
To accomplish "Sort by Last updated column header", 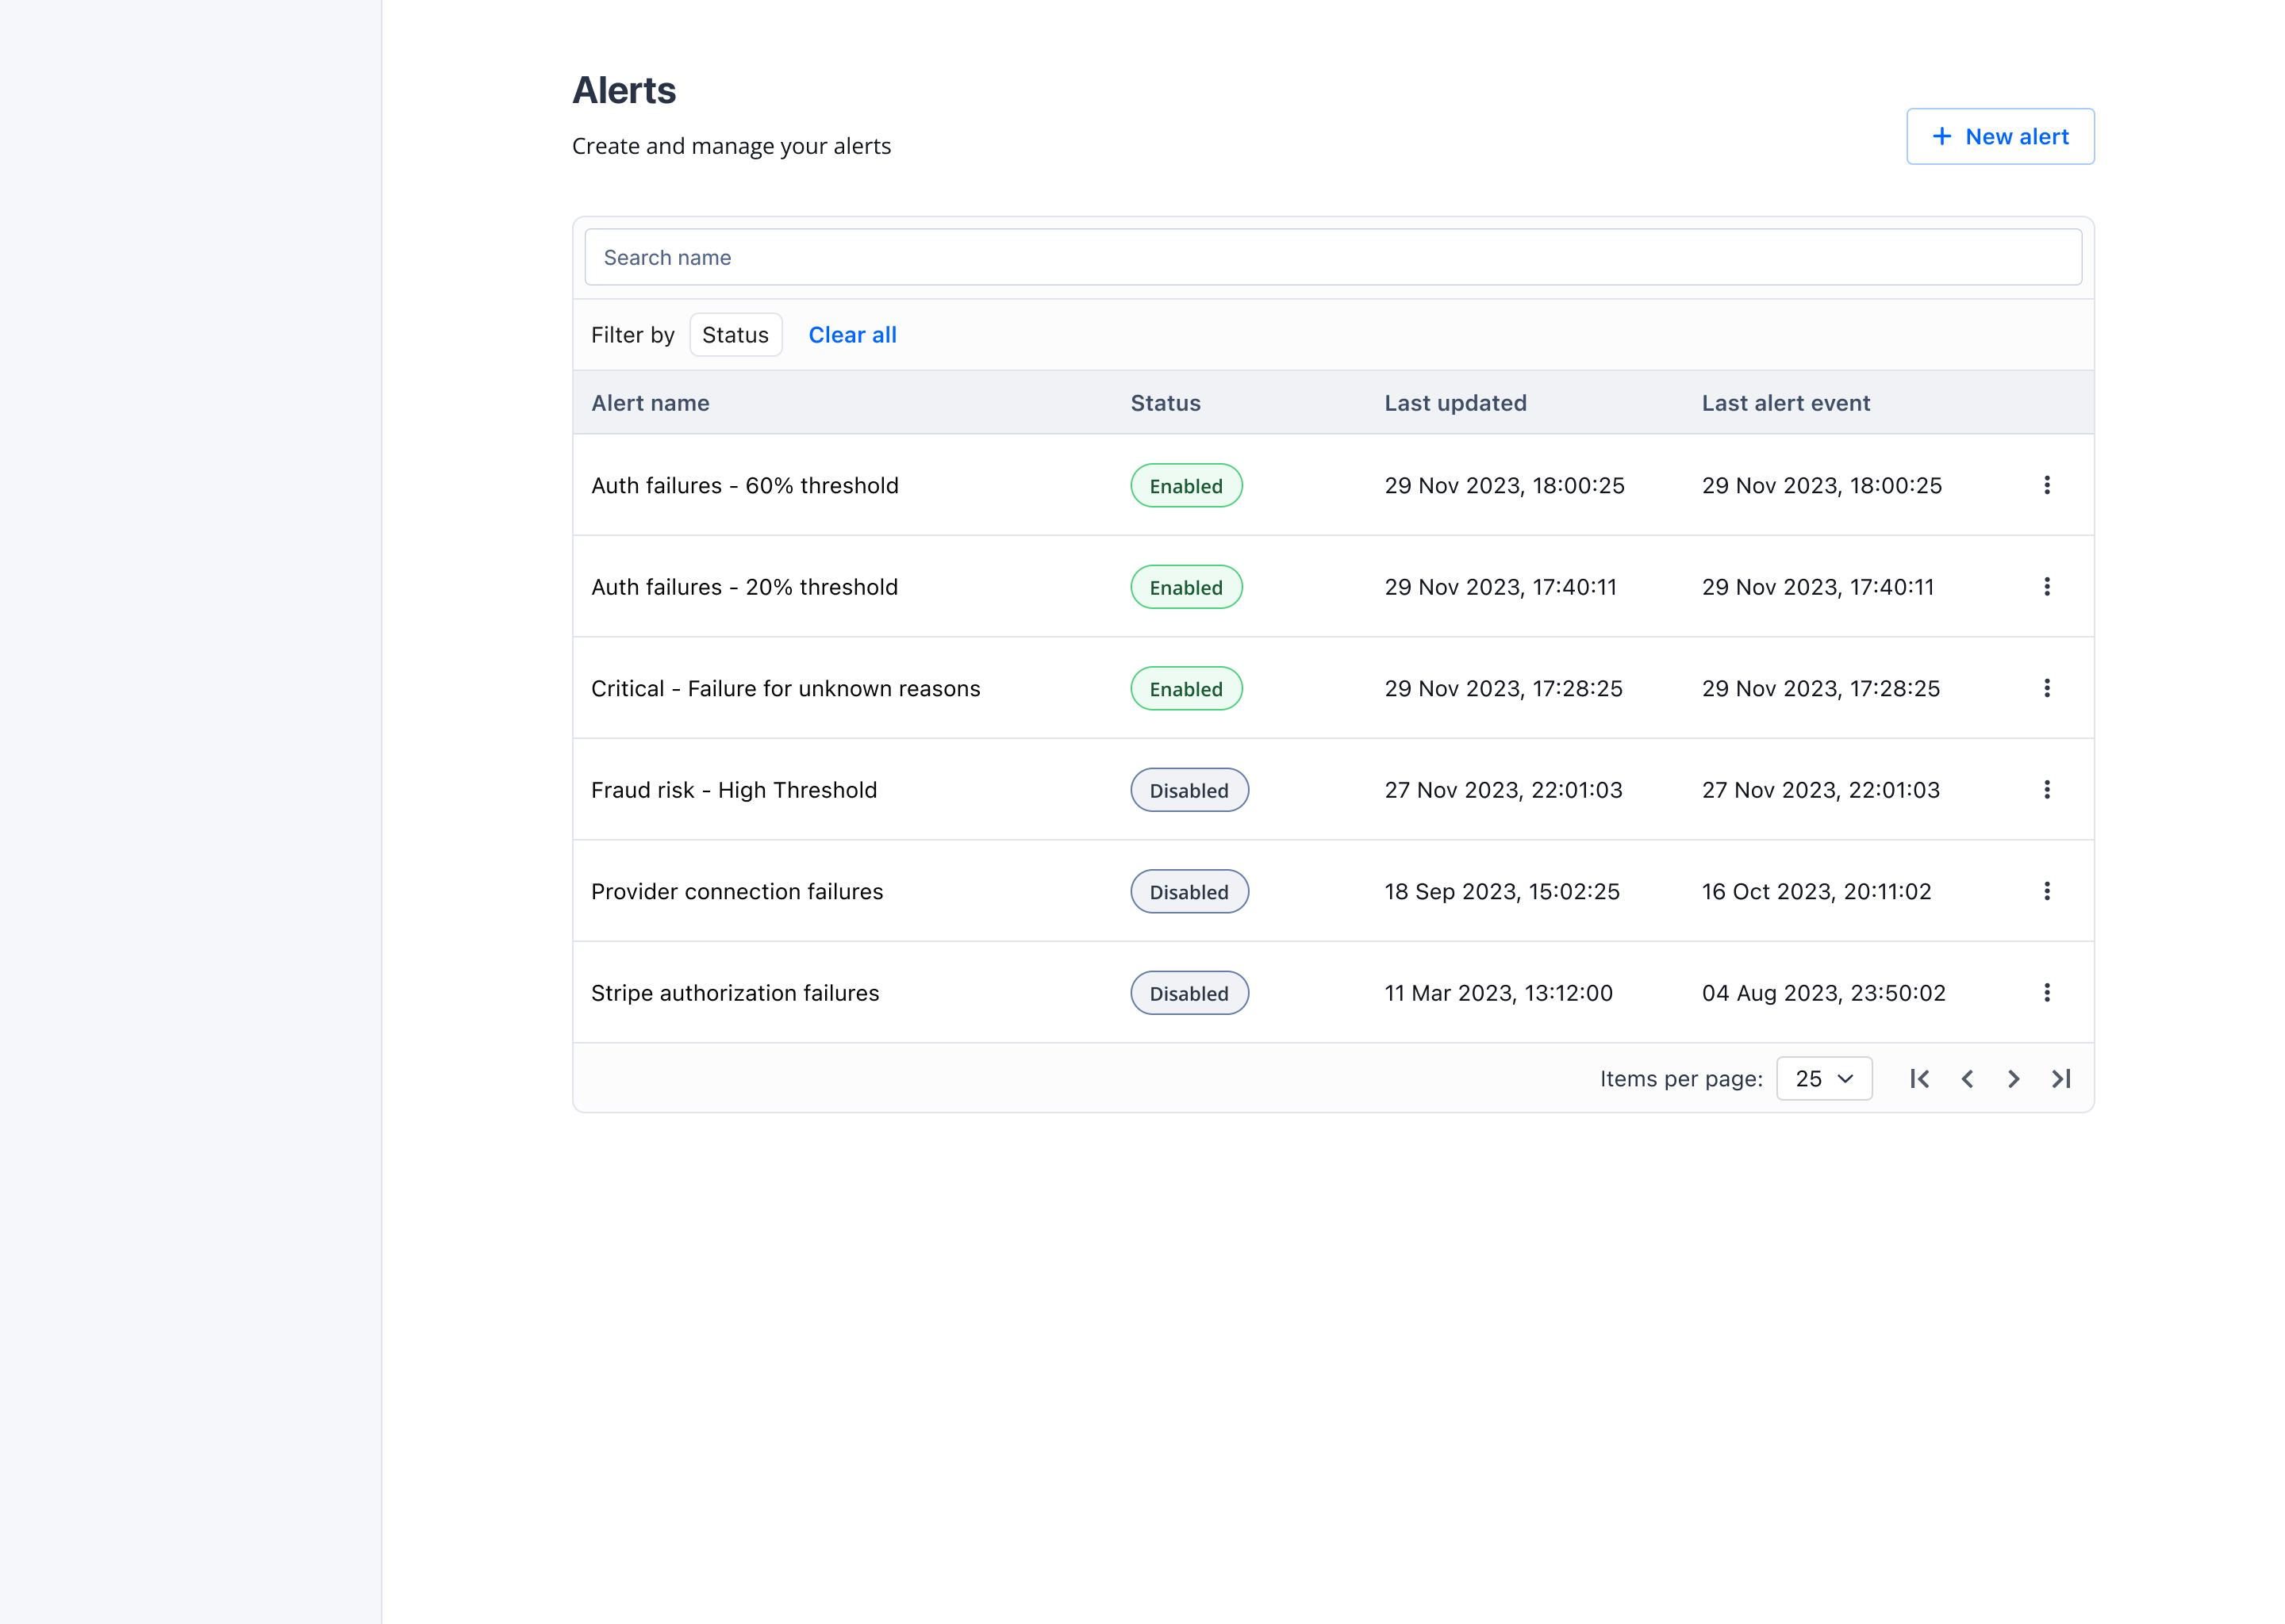I will pos(1456,403).
